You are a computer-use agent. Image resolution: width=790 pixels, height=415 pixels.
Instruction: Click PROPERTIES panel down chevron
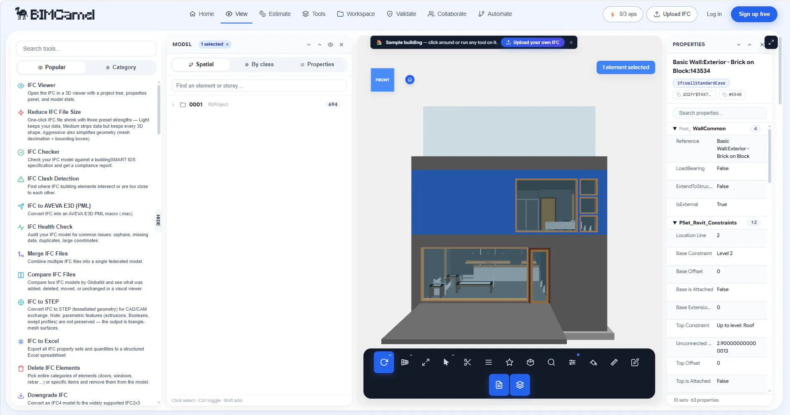click(x=739, y=44)
